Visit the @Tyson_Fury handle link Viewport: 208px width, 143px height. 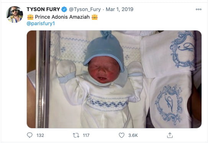85,10
